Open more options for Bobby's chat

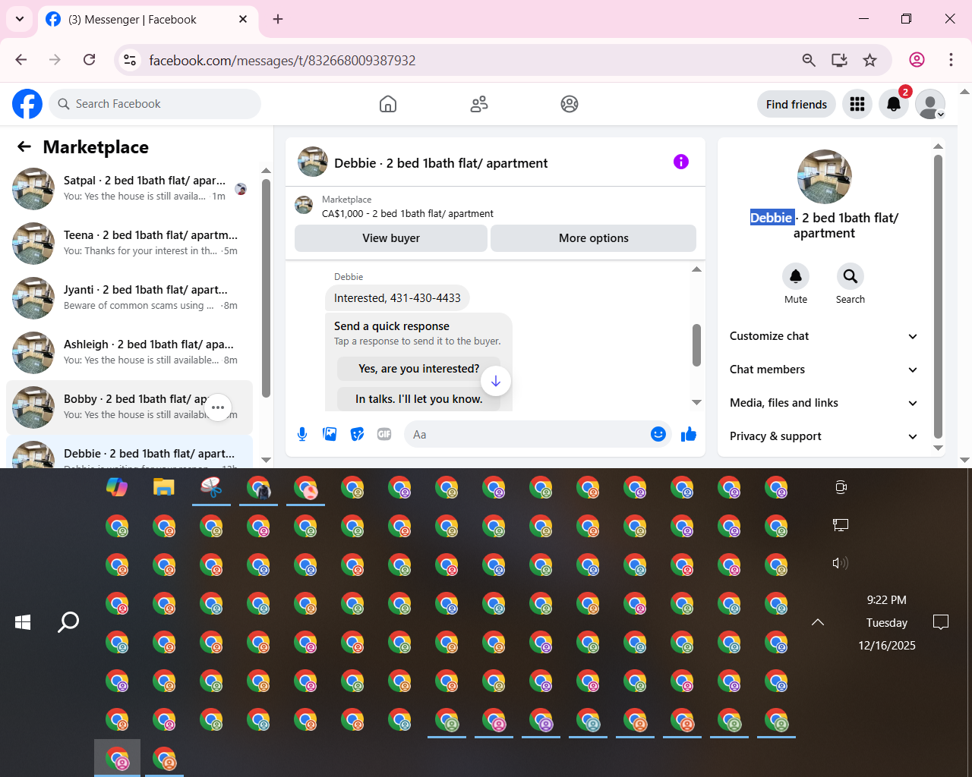pos(218,407)
